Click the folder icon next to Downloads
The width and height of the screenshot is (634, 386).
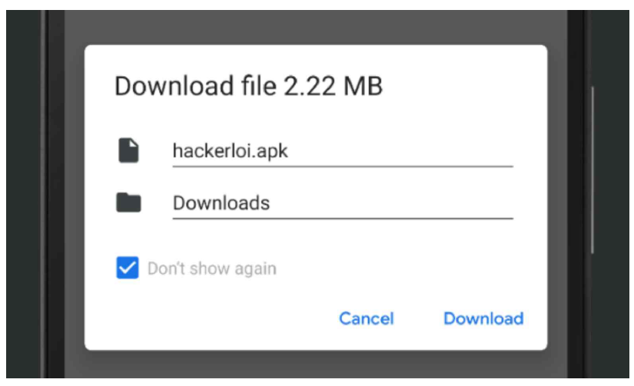tap(128, 203)
